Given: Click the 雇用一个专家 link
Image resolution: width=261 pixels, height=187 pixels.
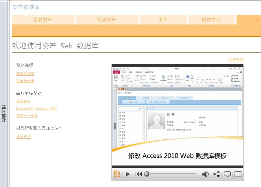Looking at the screenshot, I should pyautogui.click(x=27, y=116).
